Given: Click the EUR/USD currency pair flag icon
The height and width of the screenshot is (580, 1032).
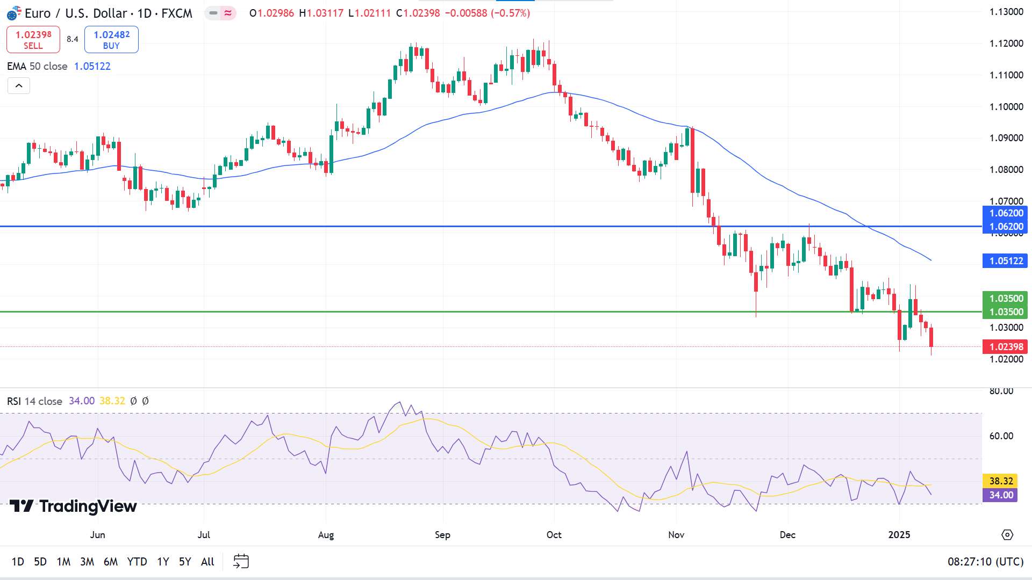Looking at the screenshot, I should pyautogui.click(x=14, y=13).
